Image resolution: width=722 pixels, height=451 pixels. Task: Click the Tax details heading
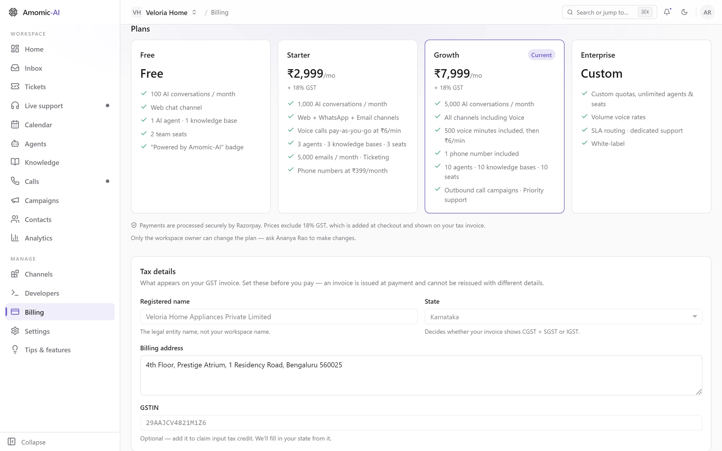[158, 271]
